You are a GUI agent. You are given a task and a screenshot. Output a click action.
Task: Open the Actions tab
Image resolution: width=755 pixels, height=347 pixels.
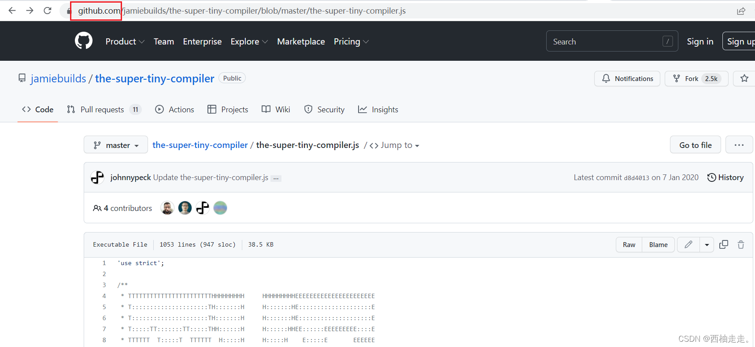click(175, 110)
